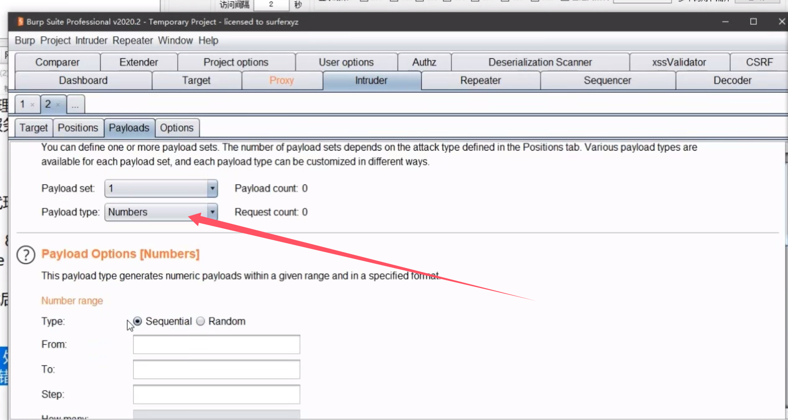Switch to the Authz tab
The height and width of the screenshot is (420, 788).
[x=424, y=62]
